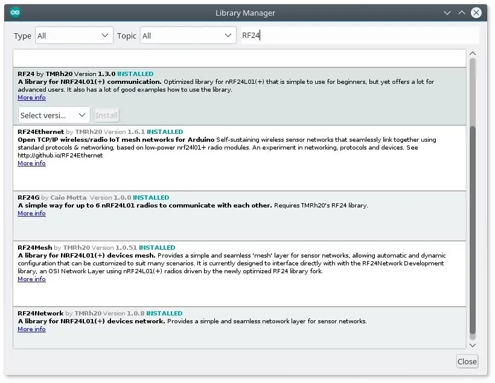Click the Type label
The width and height of the screenshot is (495, 383).
pyautogui.click(x=22, y=36)
